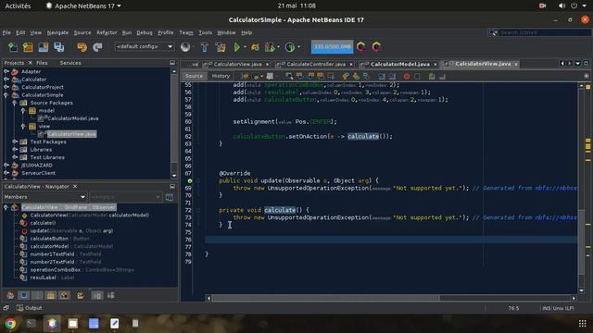
Task: Open the Source menu
Action: point(82,33)
